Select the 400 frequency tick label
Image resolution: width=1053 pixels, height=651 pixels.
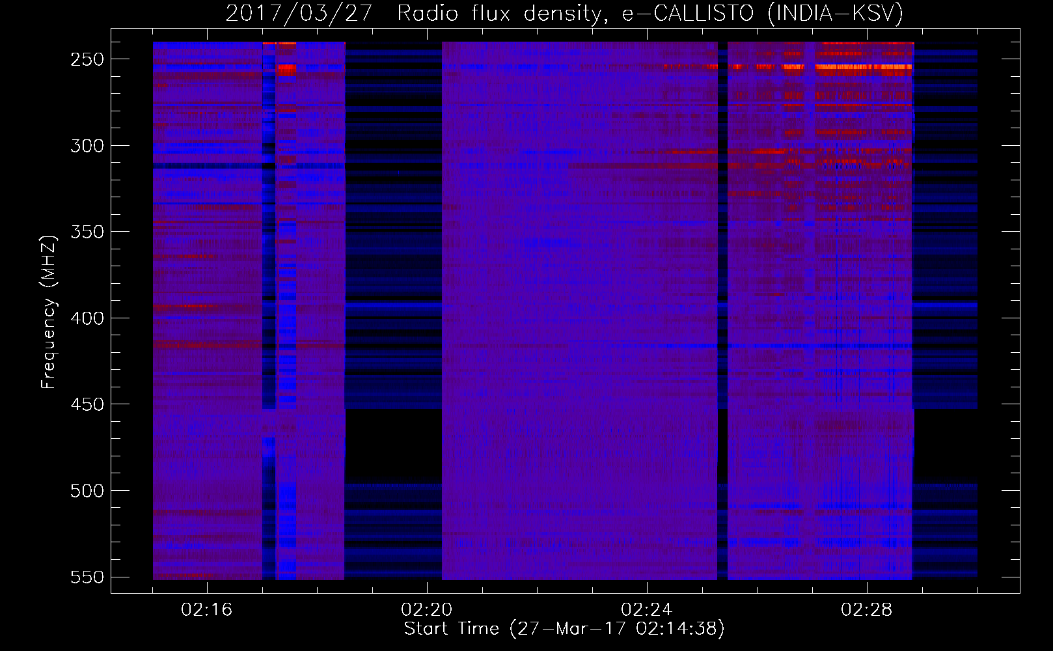click(87, 318)
